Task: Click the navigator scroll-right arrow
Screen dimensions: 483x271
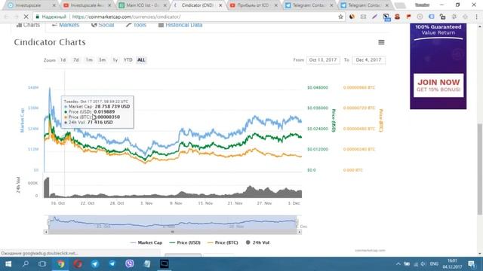Action: click(299, 232)
